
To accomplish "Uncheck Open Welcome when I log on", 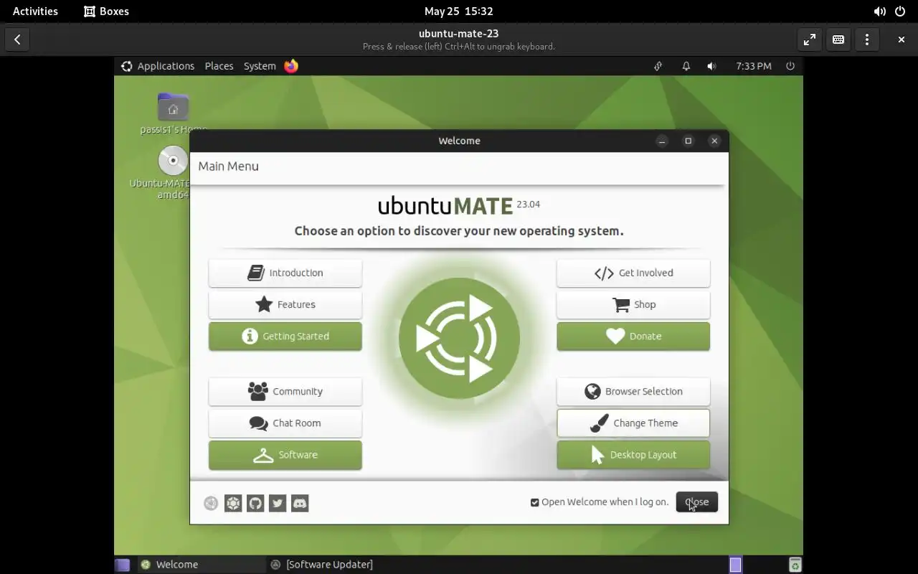I will pyautogui.click(x=534, y=502).
